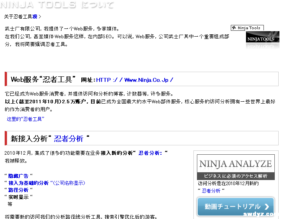Click the 实时显示 list item text
The image size is (281, 219).
[x=18, y=197]
